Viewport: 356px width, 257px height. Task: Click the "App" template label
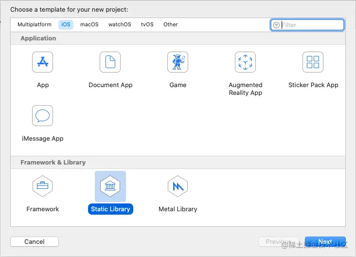point(43,85)
